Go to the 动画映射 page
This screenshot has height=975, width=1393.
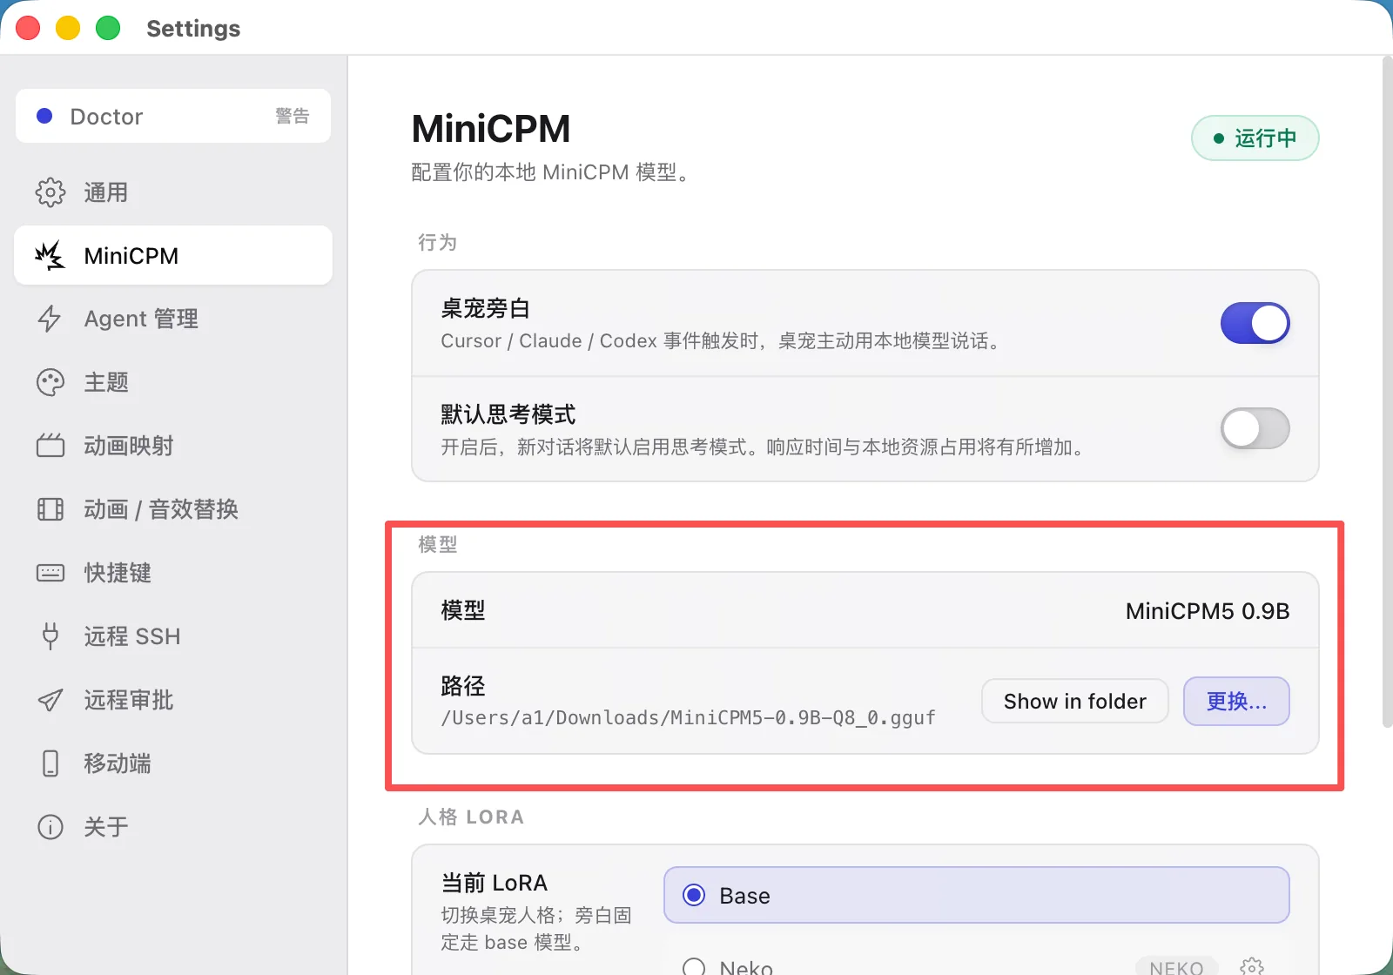click(x=173, y=446)
